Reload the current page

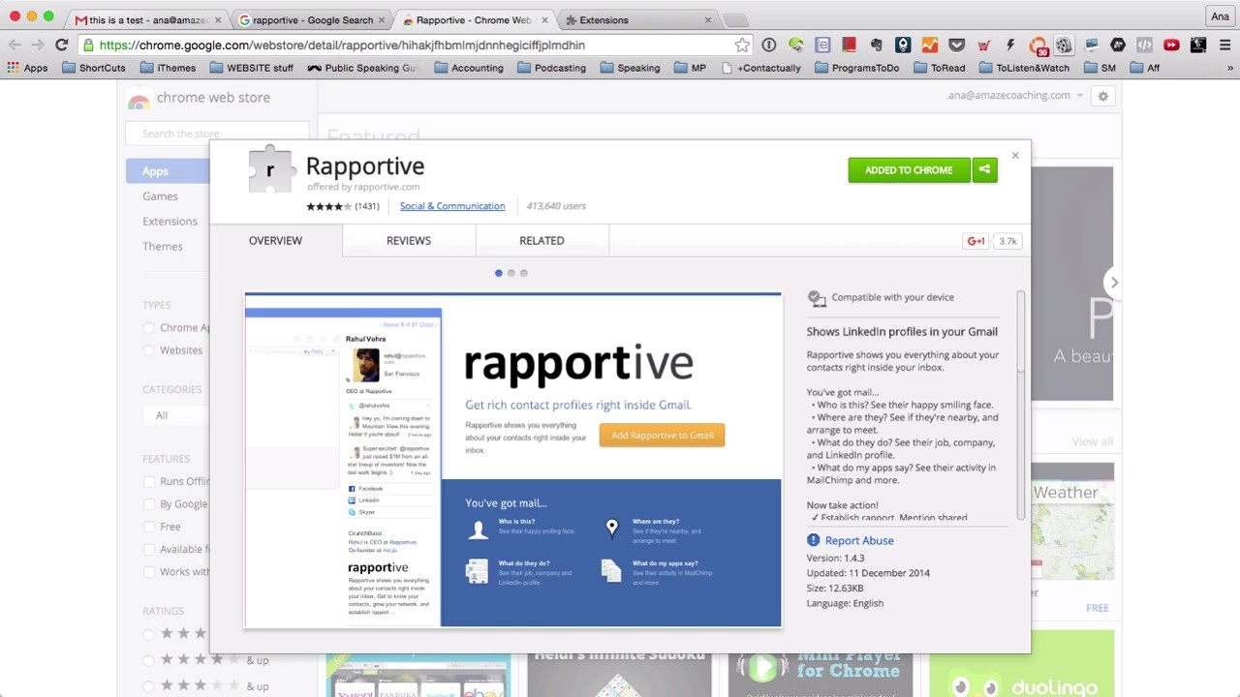click(61, 45)
